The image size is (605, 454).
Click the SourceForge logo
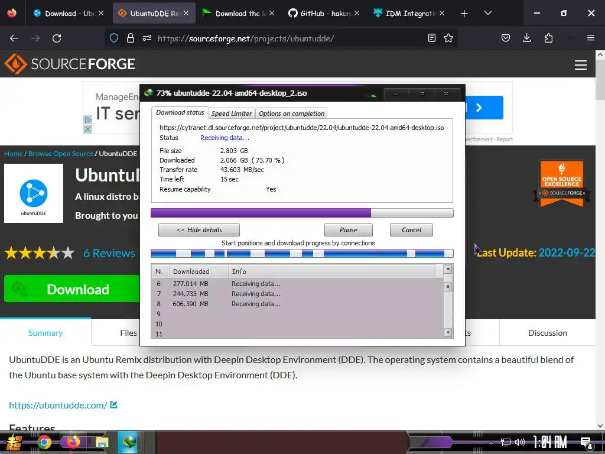(x=70, y=64)
